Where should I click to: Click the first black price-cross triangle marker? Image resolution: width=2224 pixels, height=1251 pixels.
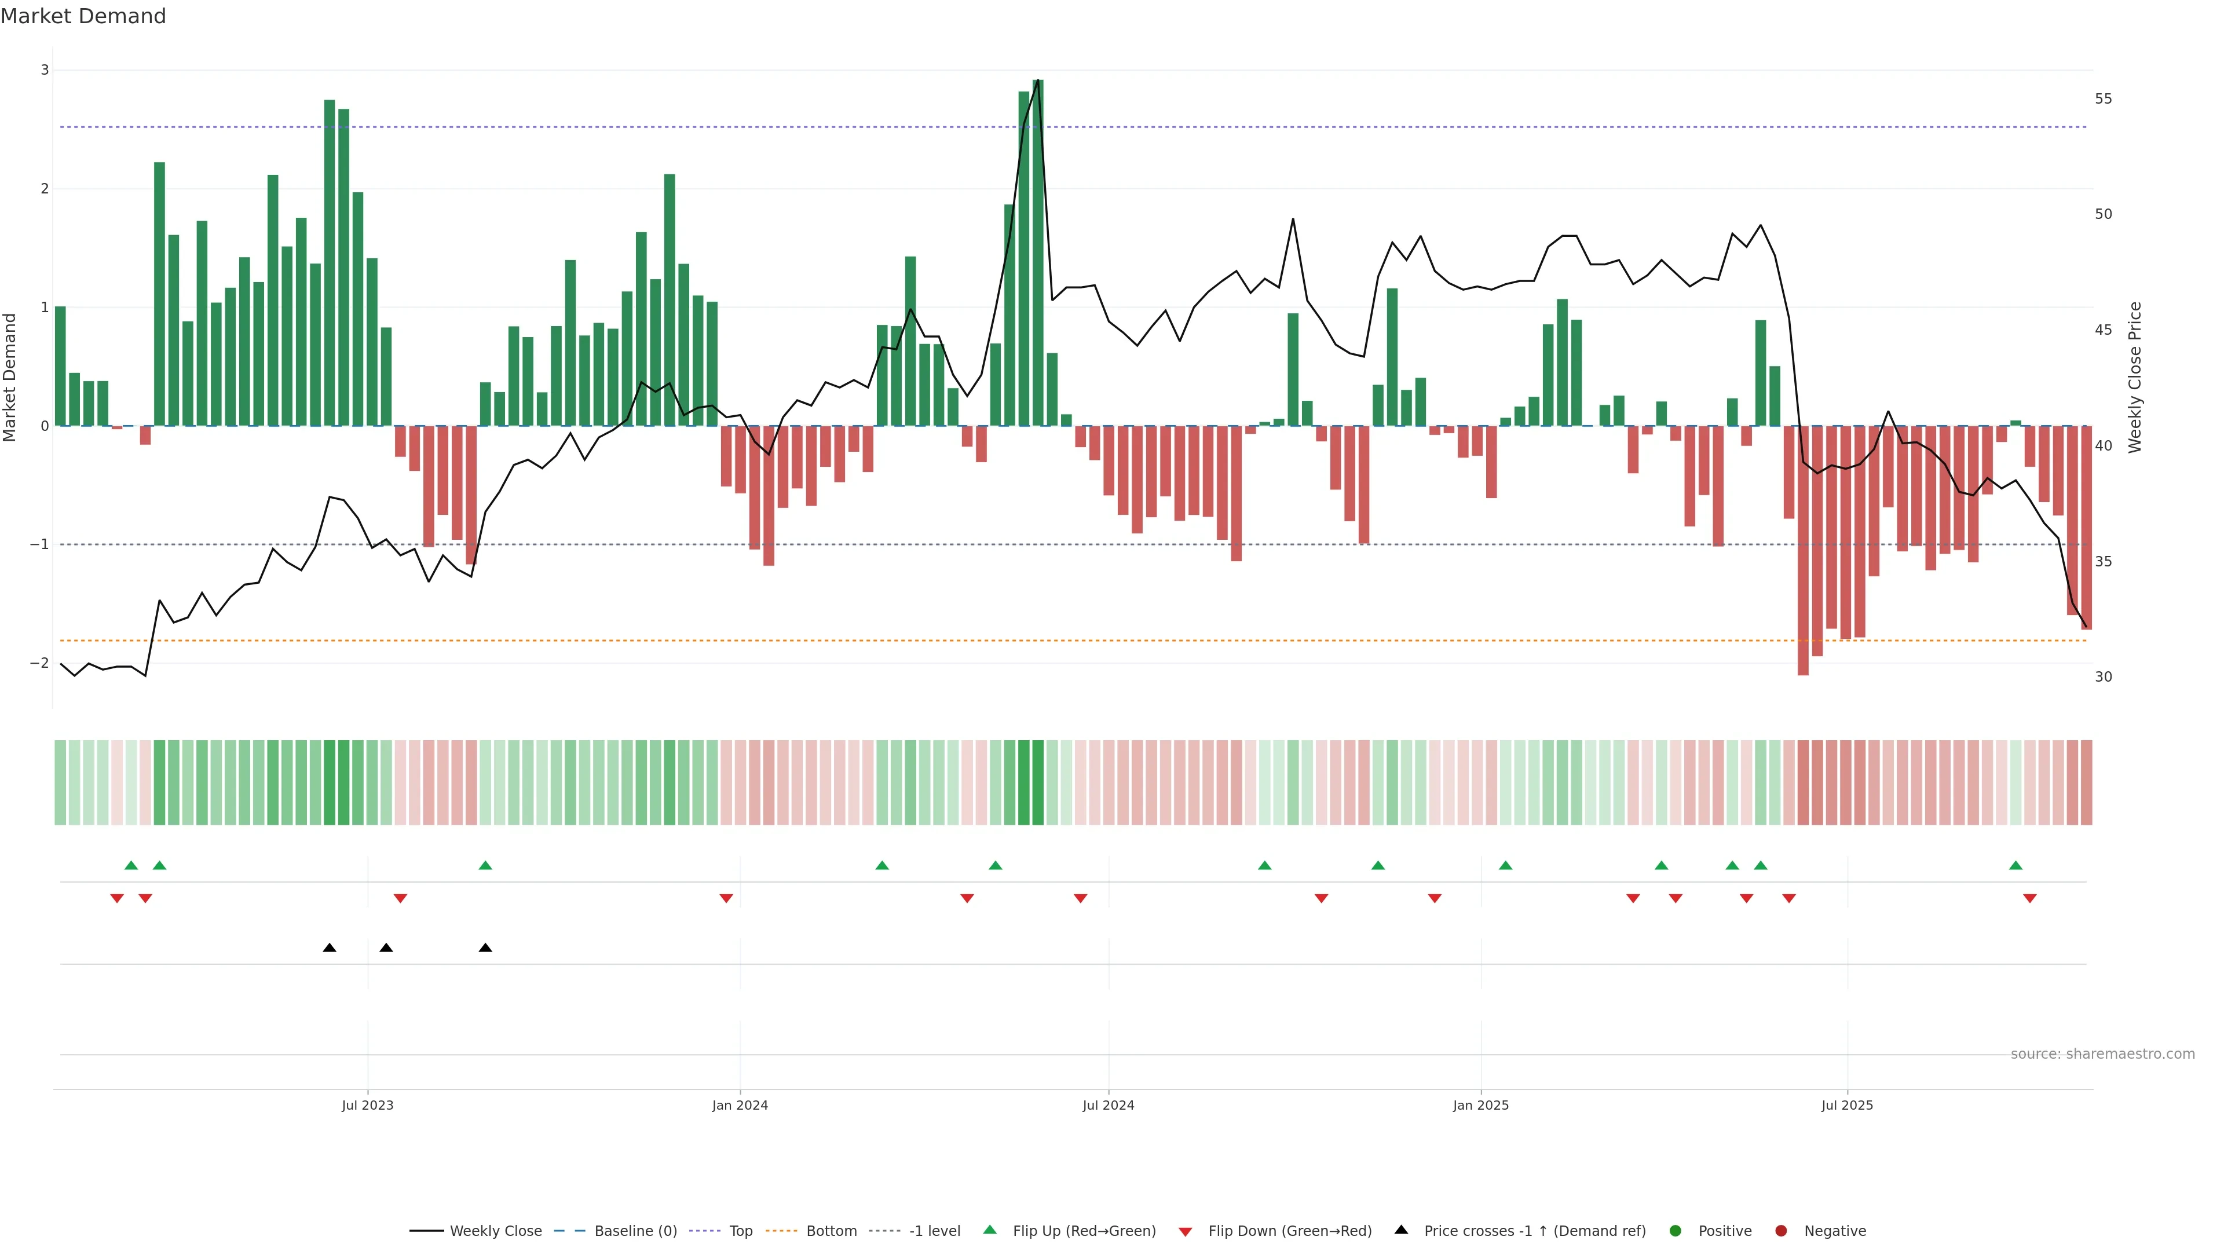point(329,948)
